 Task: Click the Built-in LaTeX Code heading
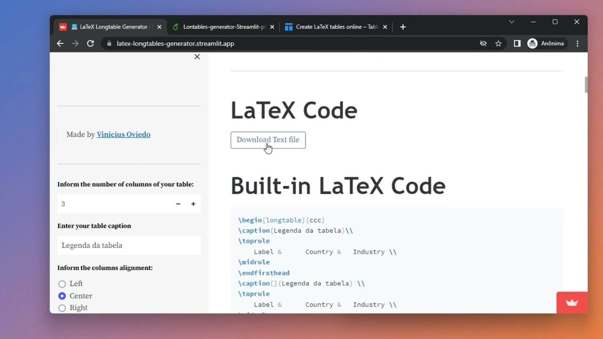click(338, 186)
